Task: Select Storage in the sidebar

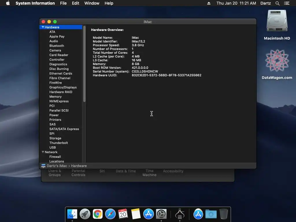Action: click(x=55, y=138)
